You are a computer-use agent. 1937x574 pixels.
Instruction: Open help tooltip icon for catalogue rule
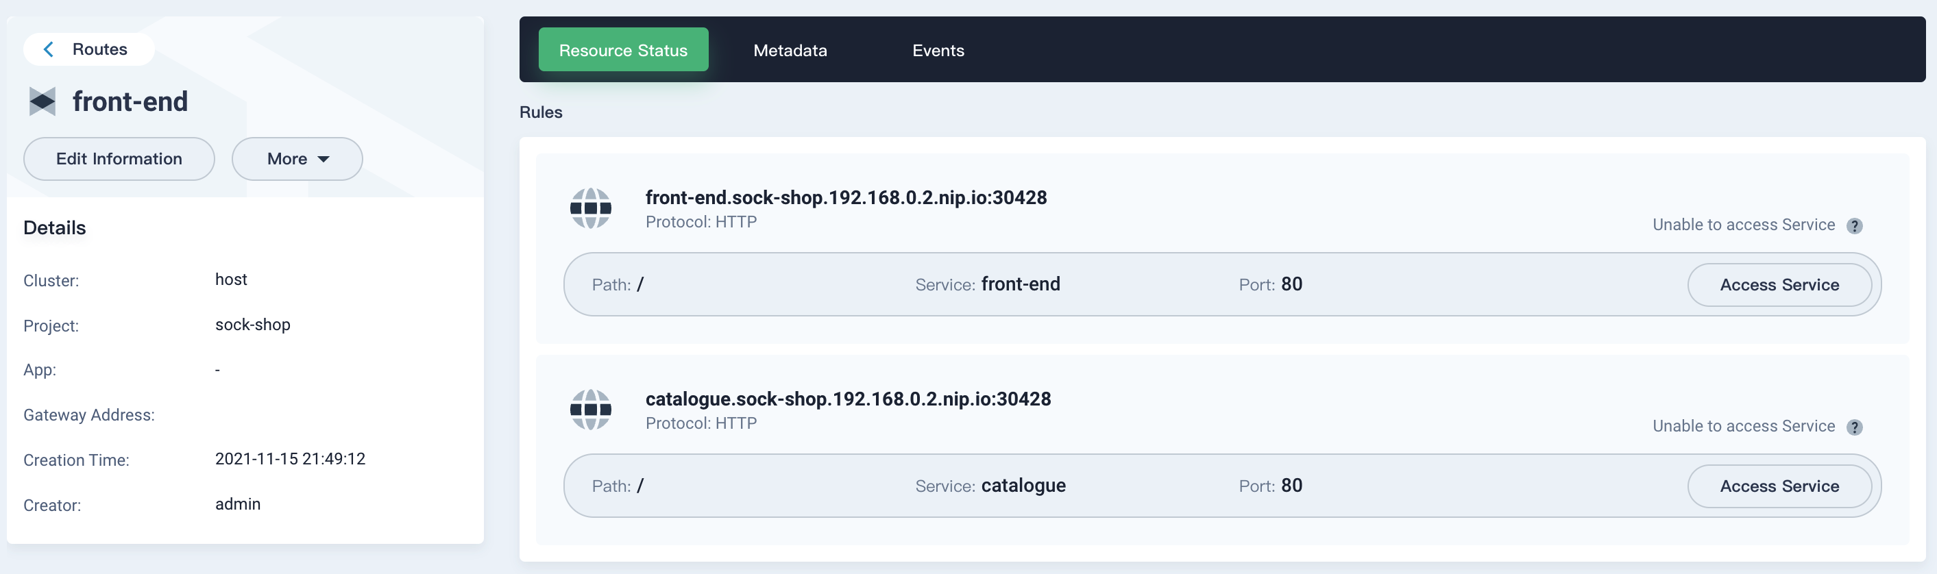click(1854, 427)
